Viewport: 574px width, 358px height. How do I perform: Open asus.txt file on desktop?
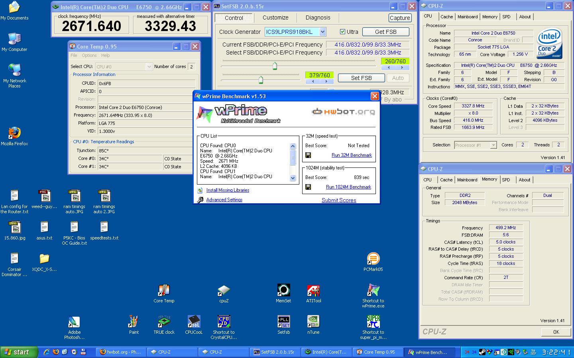coord(44,231)
